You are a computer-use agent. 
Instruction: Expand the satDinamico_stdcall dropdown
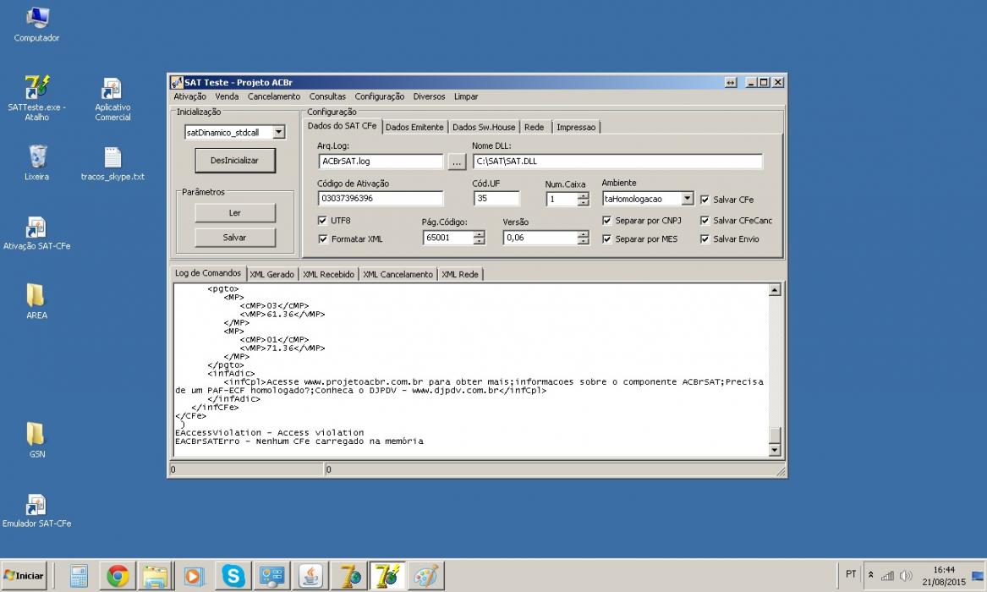click(x=279, y=132)
